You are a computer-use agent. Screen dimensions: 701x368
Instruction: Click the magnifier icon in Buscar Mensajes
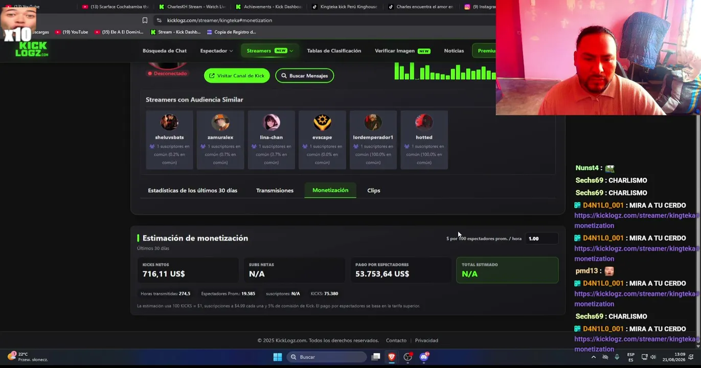284,76
